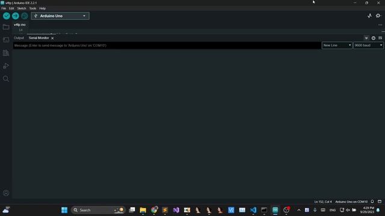Click the serial message input field
Viewport: 385px width, 216px height.
click(x=167, y=46)
